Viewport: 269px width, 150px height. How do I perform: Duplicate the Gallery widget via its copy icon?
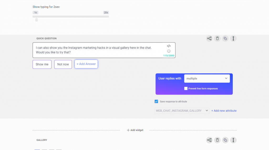coord(225,140)
